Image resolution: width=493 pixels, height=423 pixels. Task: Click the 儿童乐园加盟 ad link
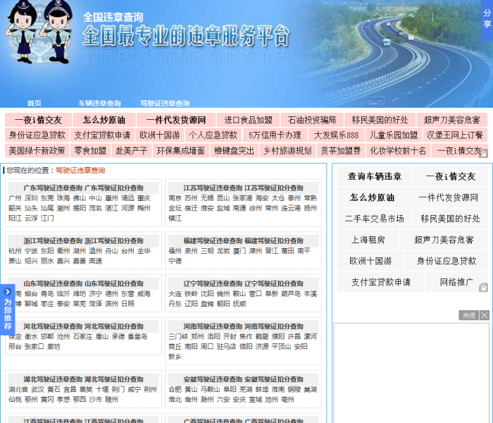(393, 135)
